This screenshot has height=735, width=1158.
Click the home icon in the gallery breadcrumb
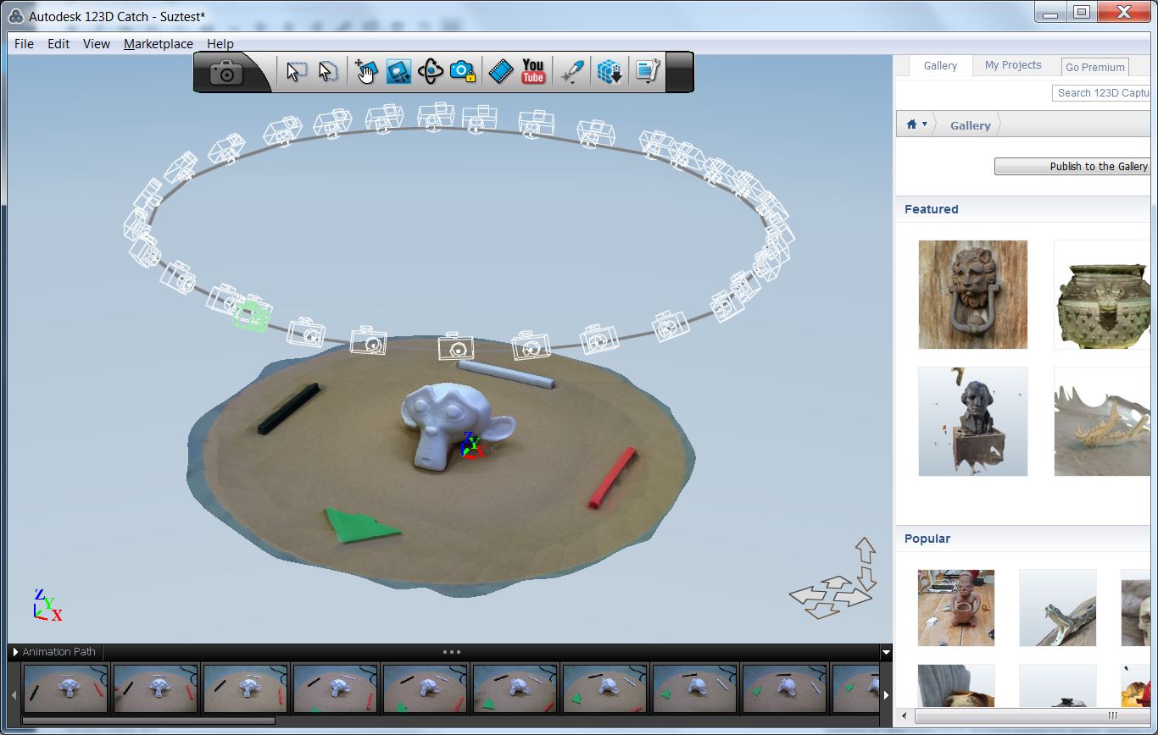[x=911, y=124]
